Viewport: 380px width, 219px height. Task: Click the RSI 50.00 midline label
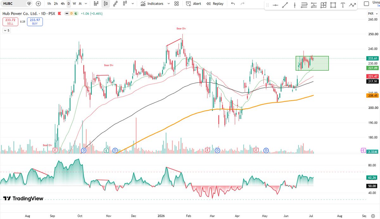tap(372, 186)
